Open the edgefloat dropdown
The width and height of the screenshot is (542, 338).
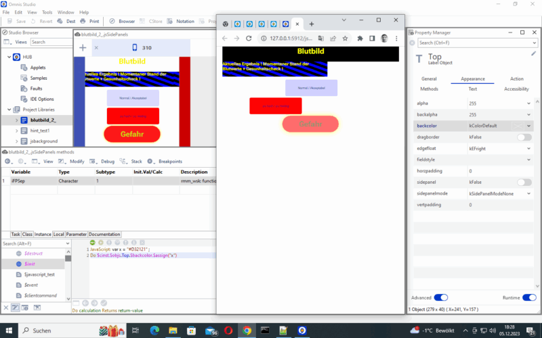coord(528,148)
